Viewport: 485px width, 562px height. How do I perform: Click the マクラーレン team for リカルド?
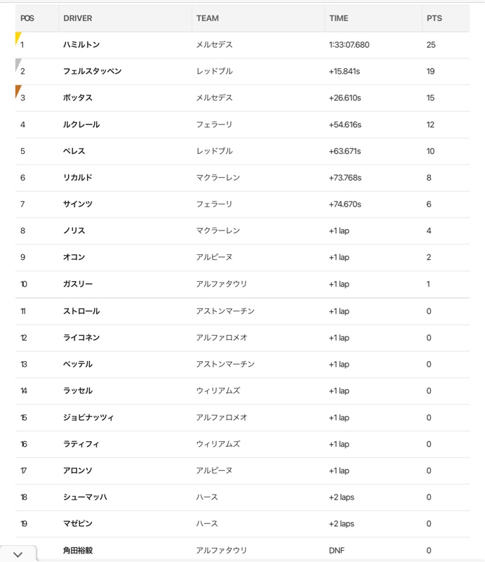click(x=218, y=178)
